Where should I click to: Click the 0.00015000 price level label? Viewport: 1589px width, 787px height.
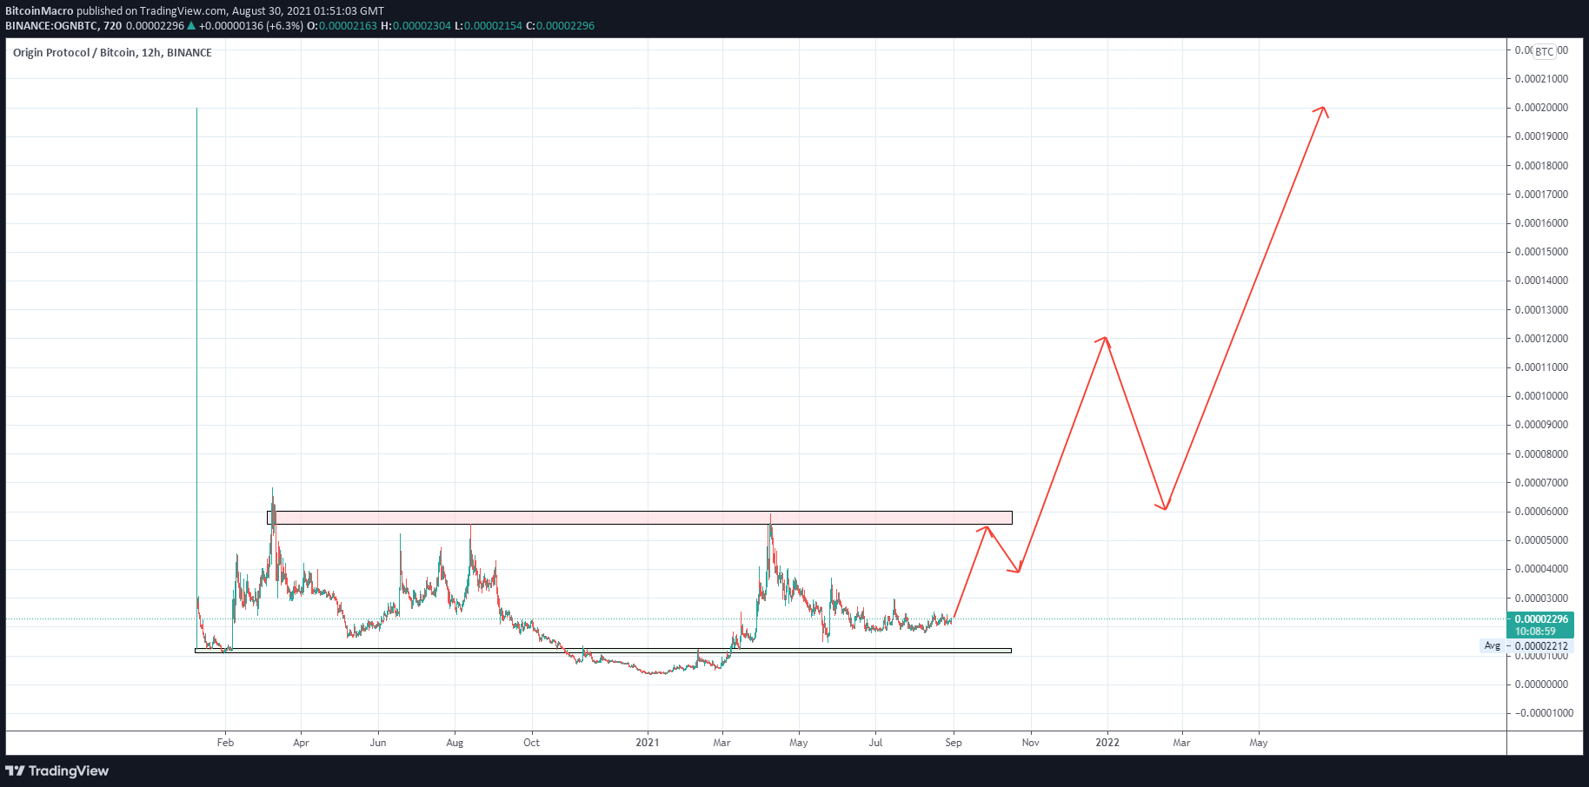(x=1541, y=252)
